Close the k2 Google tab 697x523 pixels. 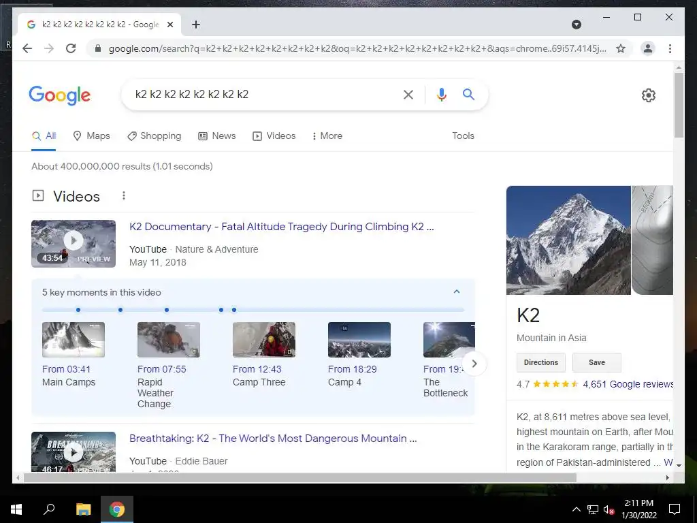tap(169, 25)
